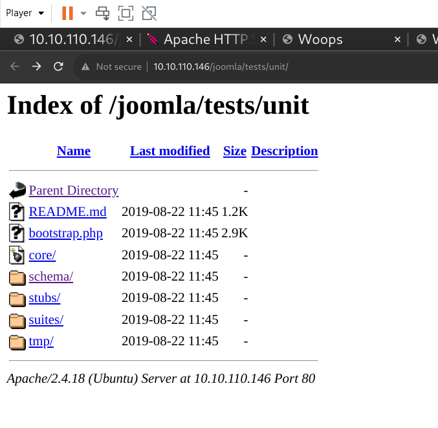The width and height of the screenshot is (438, 428).
Task: Click the browser reload button
Action: pyautogui.click(x=58, y=67)
